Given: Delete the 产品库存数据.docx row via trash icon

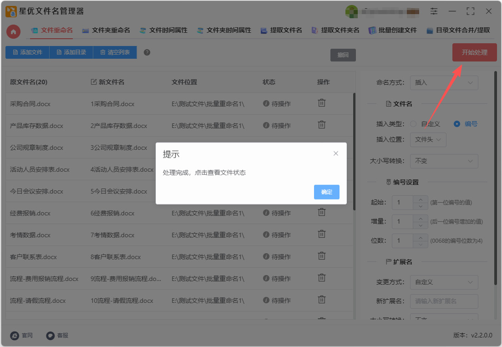Looking at the screenshot, I should tap(322, 125).
